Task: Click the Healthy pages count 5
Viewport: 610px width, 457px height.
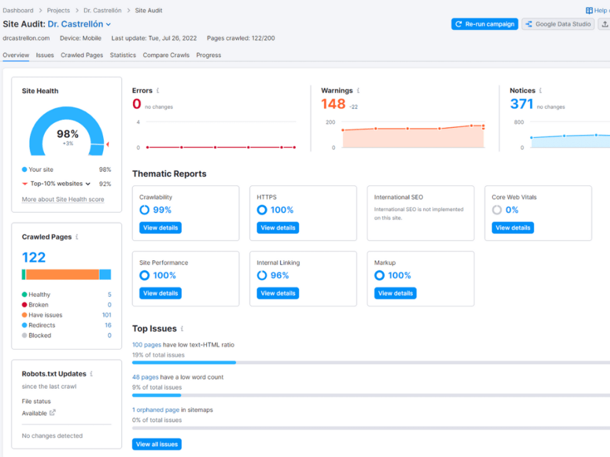Action: [x=109, y=294]
